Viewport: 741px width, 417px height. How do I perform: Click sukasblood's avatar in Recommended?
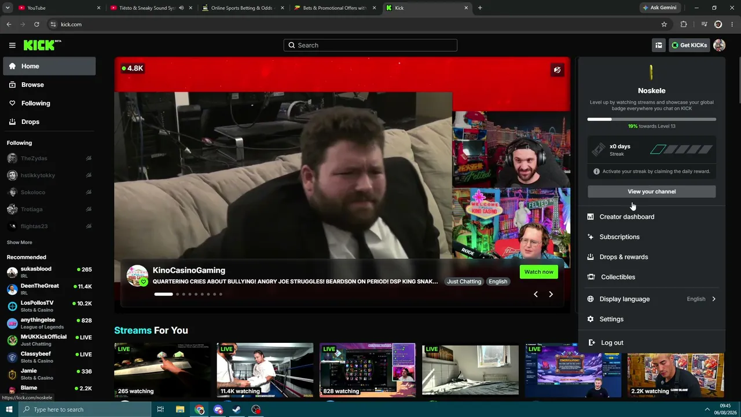12,273
